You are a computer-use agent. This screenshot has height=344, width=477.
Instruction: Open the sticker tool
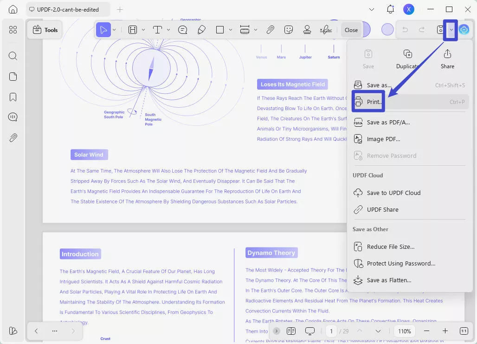[289, 30]
